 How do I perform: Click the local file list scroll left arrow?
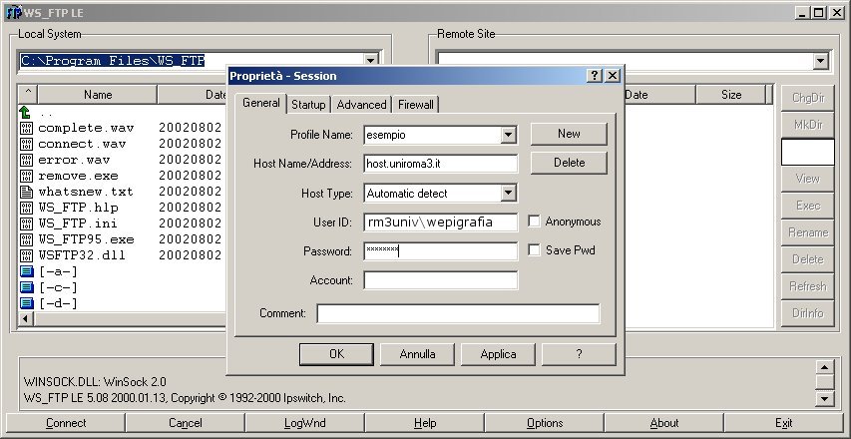(26, 319)
